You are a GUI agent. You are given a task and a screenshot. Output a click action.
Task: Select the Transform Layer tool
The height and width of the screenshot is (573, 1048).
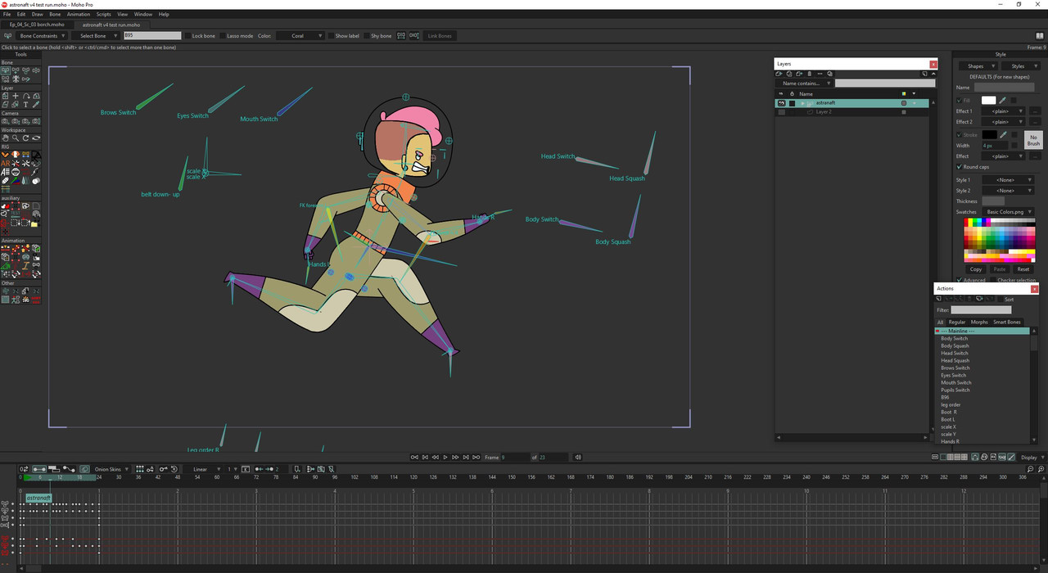click(6, 96)
